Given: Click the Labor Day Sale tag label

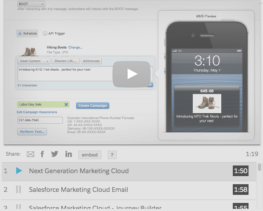Looking at the screenshot, I should (30, 104).
